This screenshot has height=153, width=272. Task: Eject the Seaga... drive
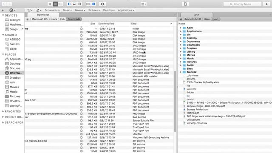coord(22,29)
